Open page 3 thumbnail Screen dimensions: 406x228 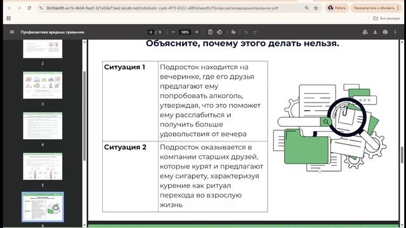pyautogui.click(x=43, y=85)
